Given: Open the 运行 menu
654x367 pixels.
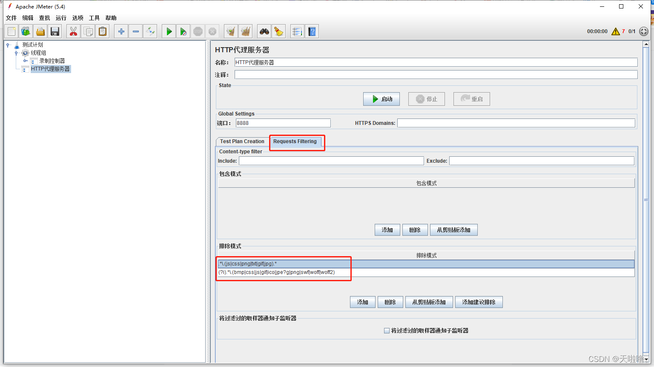Looking at the screenshot, I should coord(61,18).
